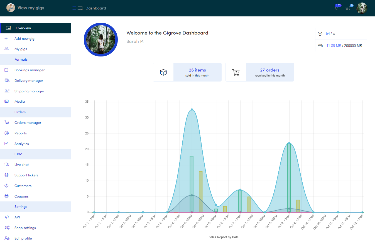Viewport: 375px width, 244px height.
Task: Click the Delivery manager truck icon
Action: [x=7, y=81]
